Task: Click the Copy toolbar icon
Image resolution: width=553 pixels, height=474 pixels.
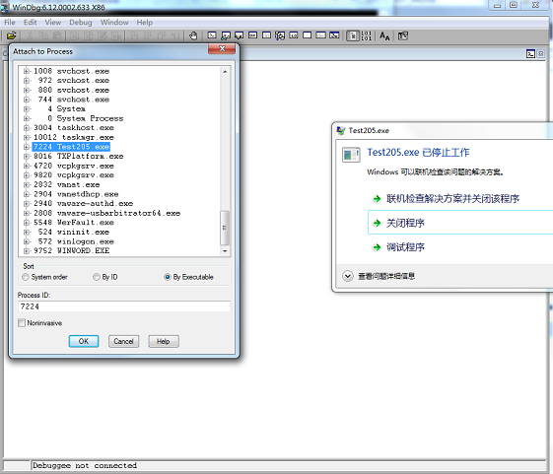Action: point(43,35)
